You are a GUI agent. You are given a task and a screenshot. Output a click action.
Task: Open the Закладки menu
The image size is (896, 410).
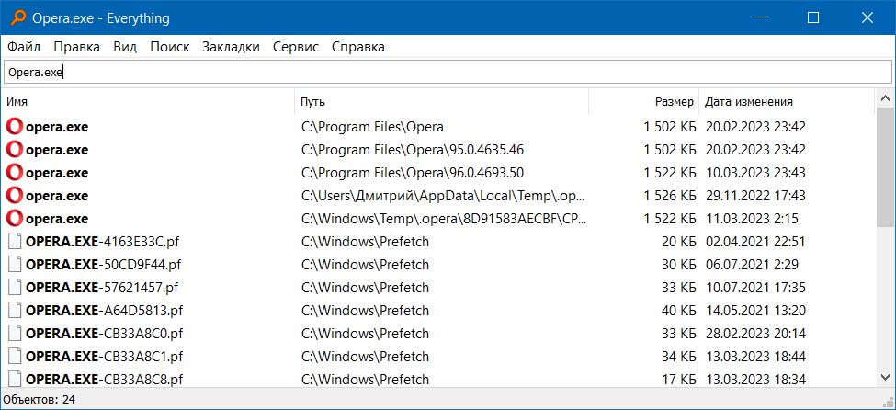pos(231,47)
